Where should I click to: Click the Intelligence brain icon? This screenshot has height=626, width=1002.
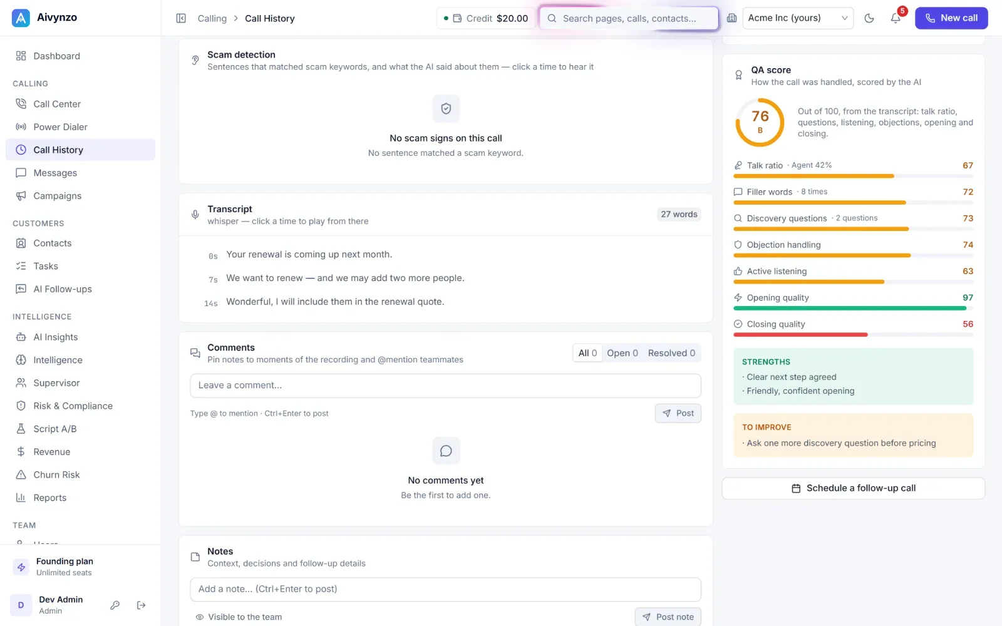click(21, 360)
